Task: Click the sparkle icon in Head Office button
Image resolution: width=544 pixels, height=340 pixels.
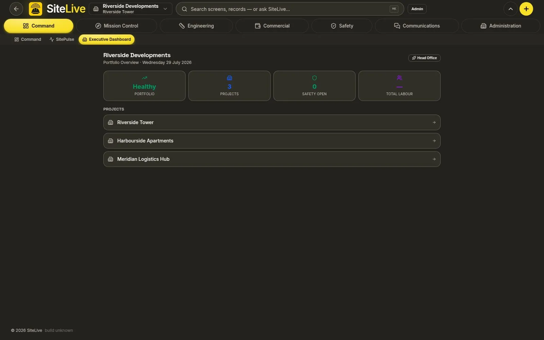Action: pos(414,58)
